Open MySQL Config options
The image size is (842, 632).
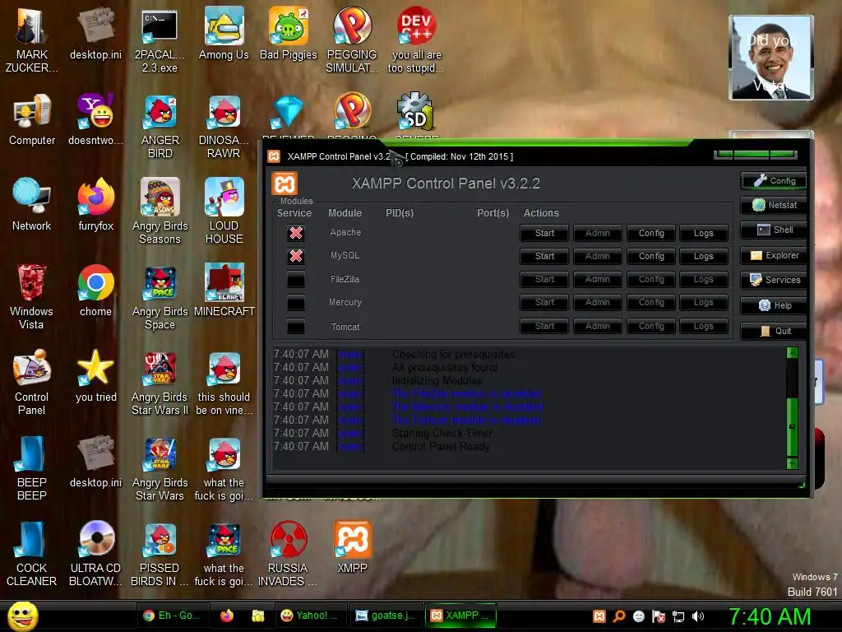click(651, 257)
